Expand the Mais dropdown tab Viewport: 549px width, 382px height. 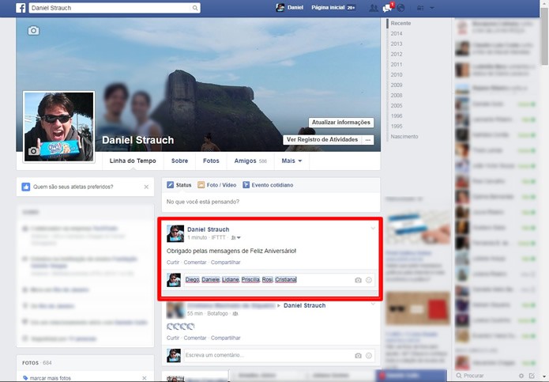(291, 161)
